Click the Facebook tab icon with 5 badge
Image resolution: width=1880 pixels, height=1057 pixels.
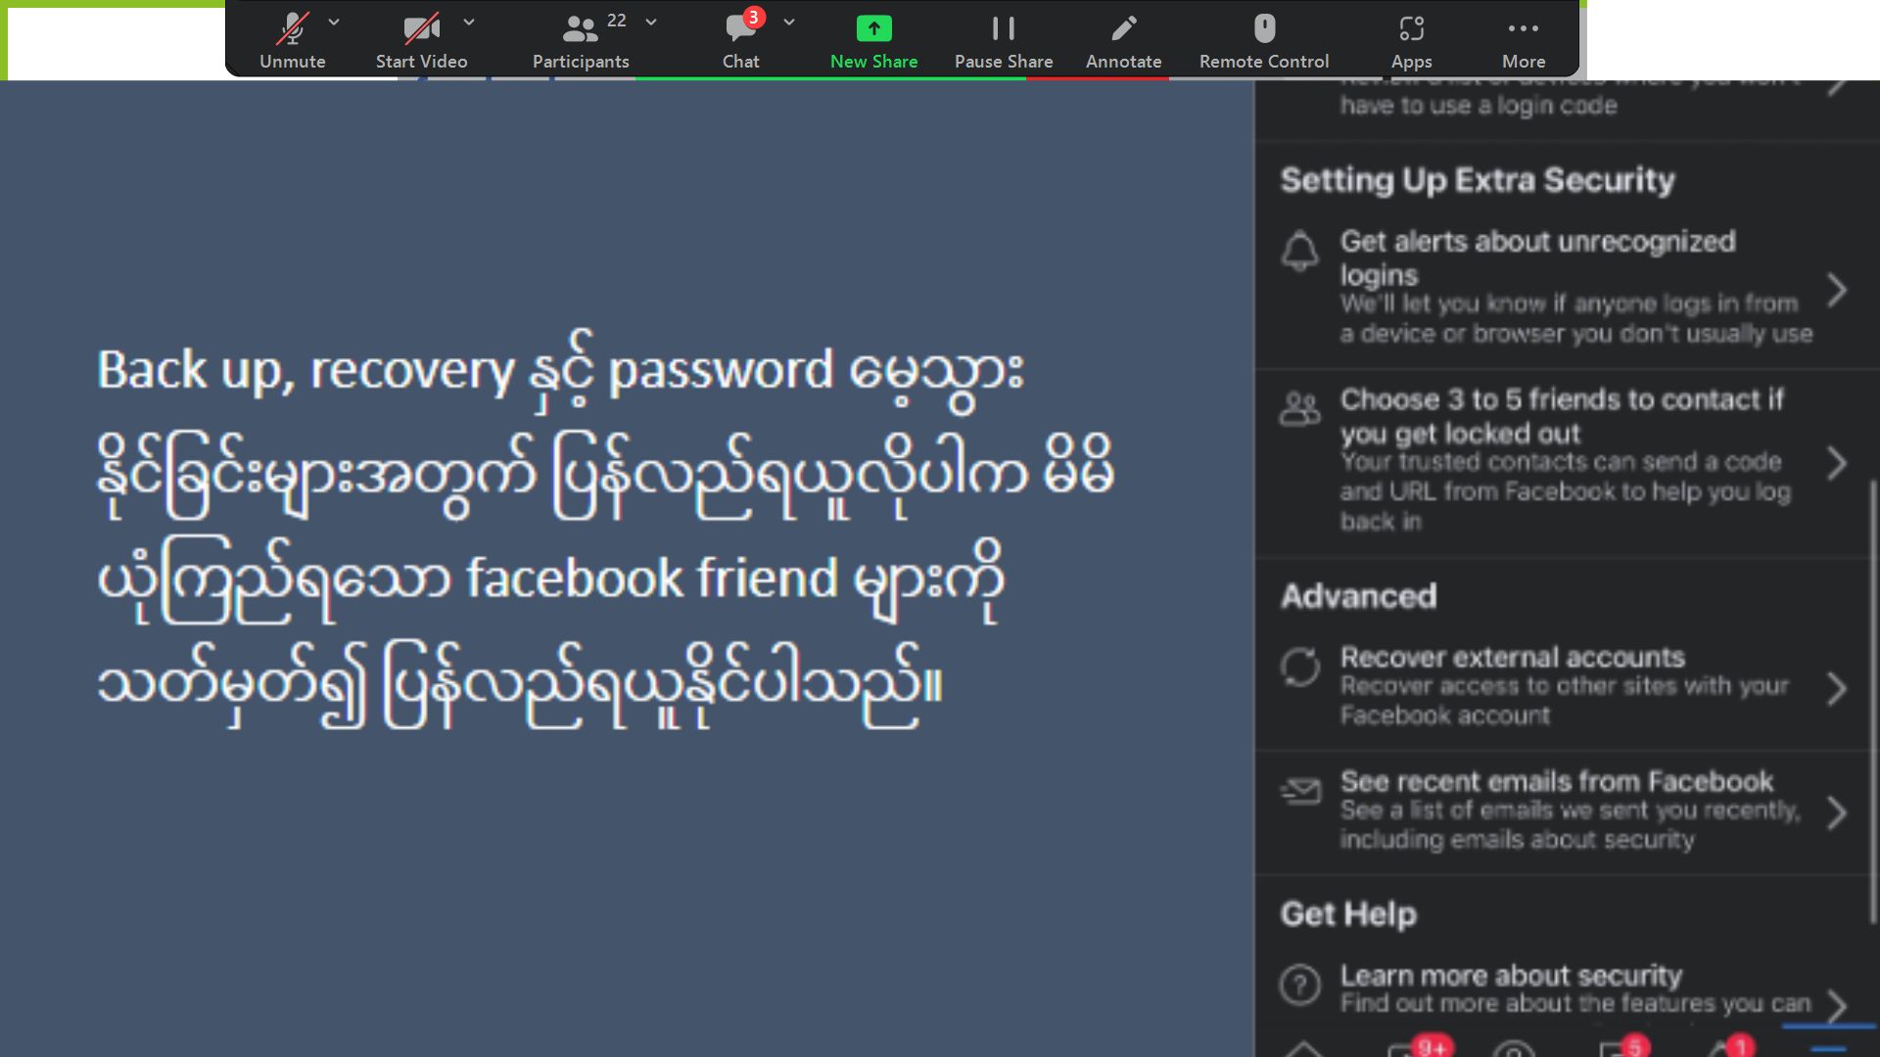tap(1623, 1047)
